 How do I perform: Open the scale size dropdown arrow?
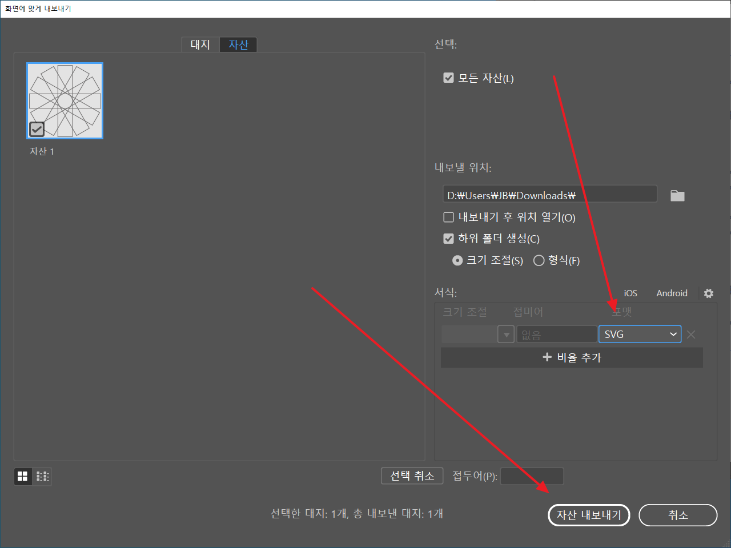506,335
